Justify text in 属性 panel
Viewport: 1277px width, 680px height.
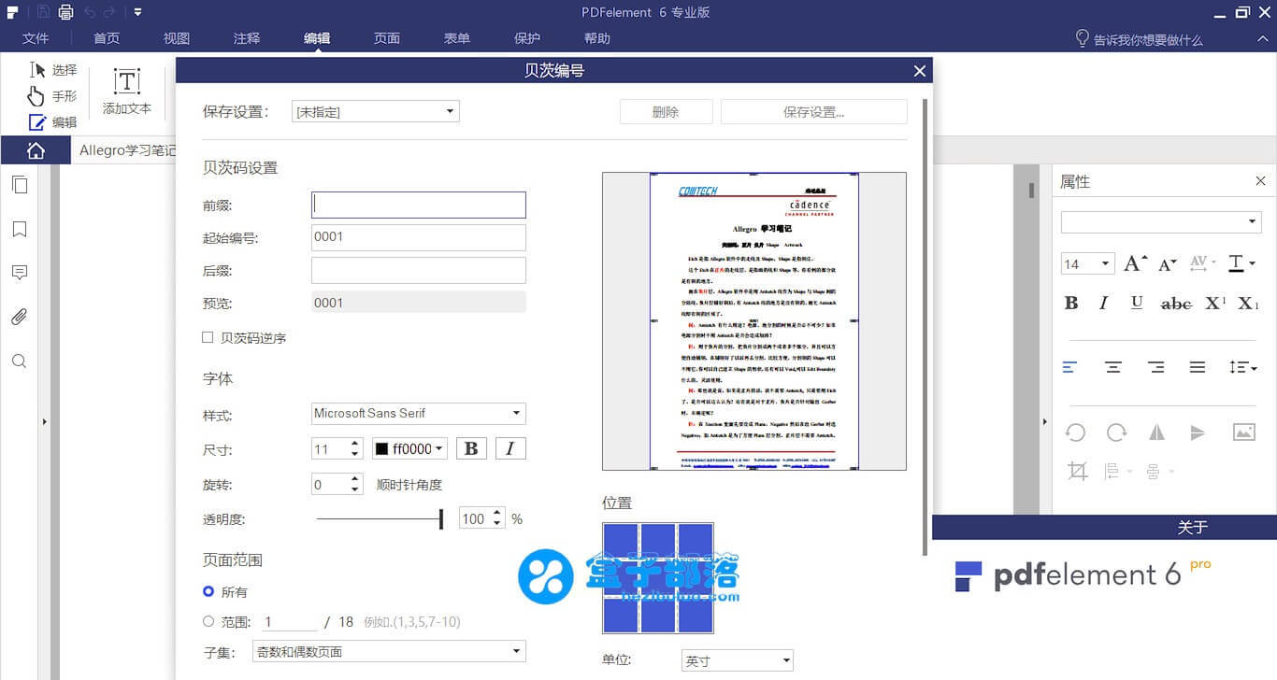(1198, 368)
